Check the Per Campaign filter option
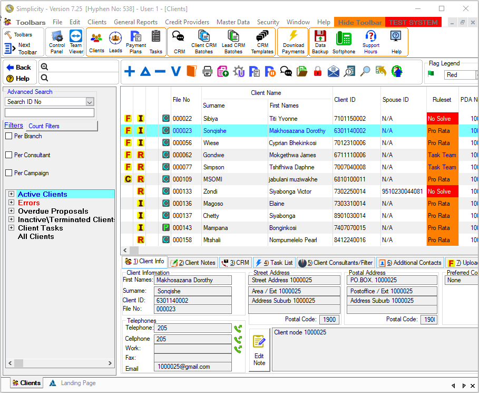 (x=8, y=173)
